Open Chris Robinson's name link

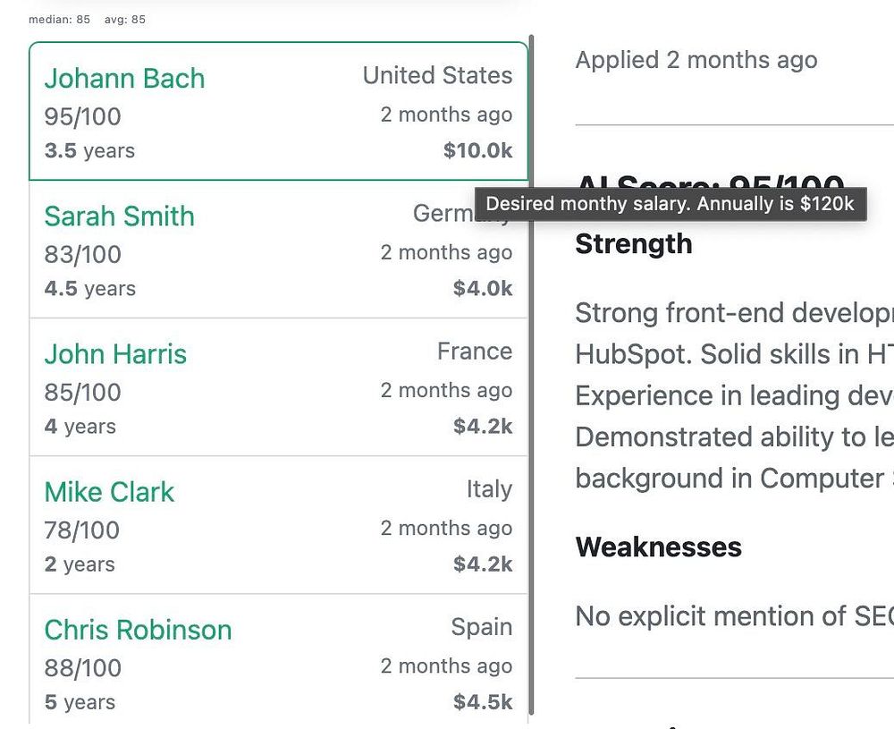138,630
